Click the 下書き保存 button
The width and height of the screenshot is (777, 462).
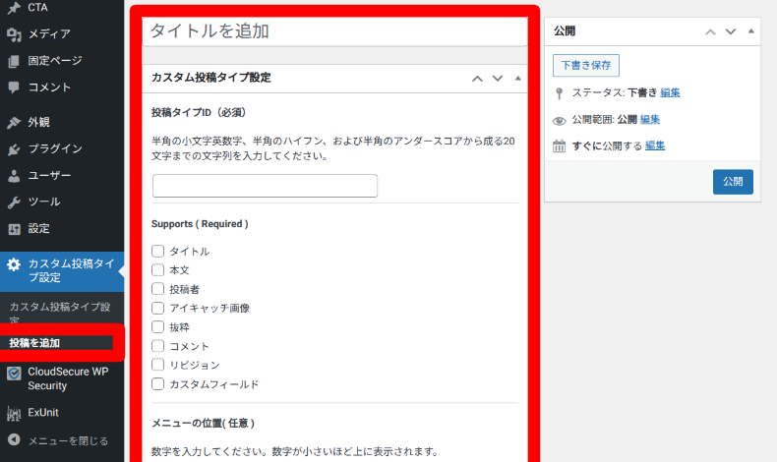[x=586, y=65]
